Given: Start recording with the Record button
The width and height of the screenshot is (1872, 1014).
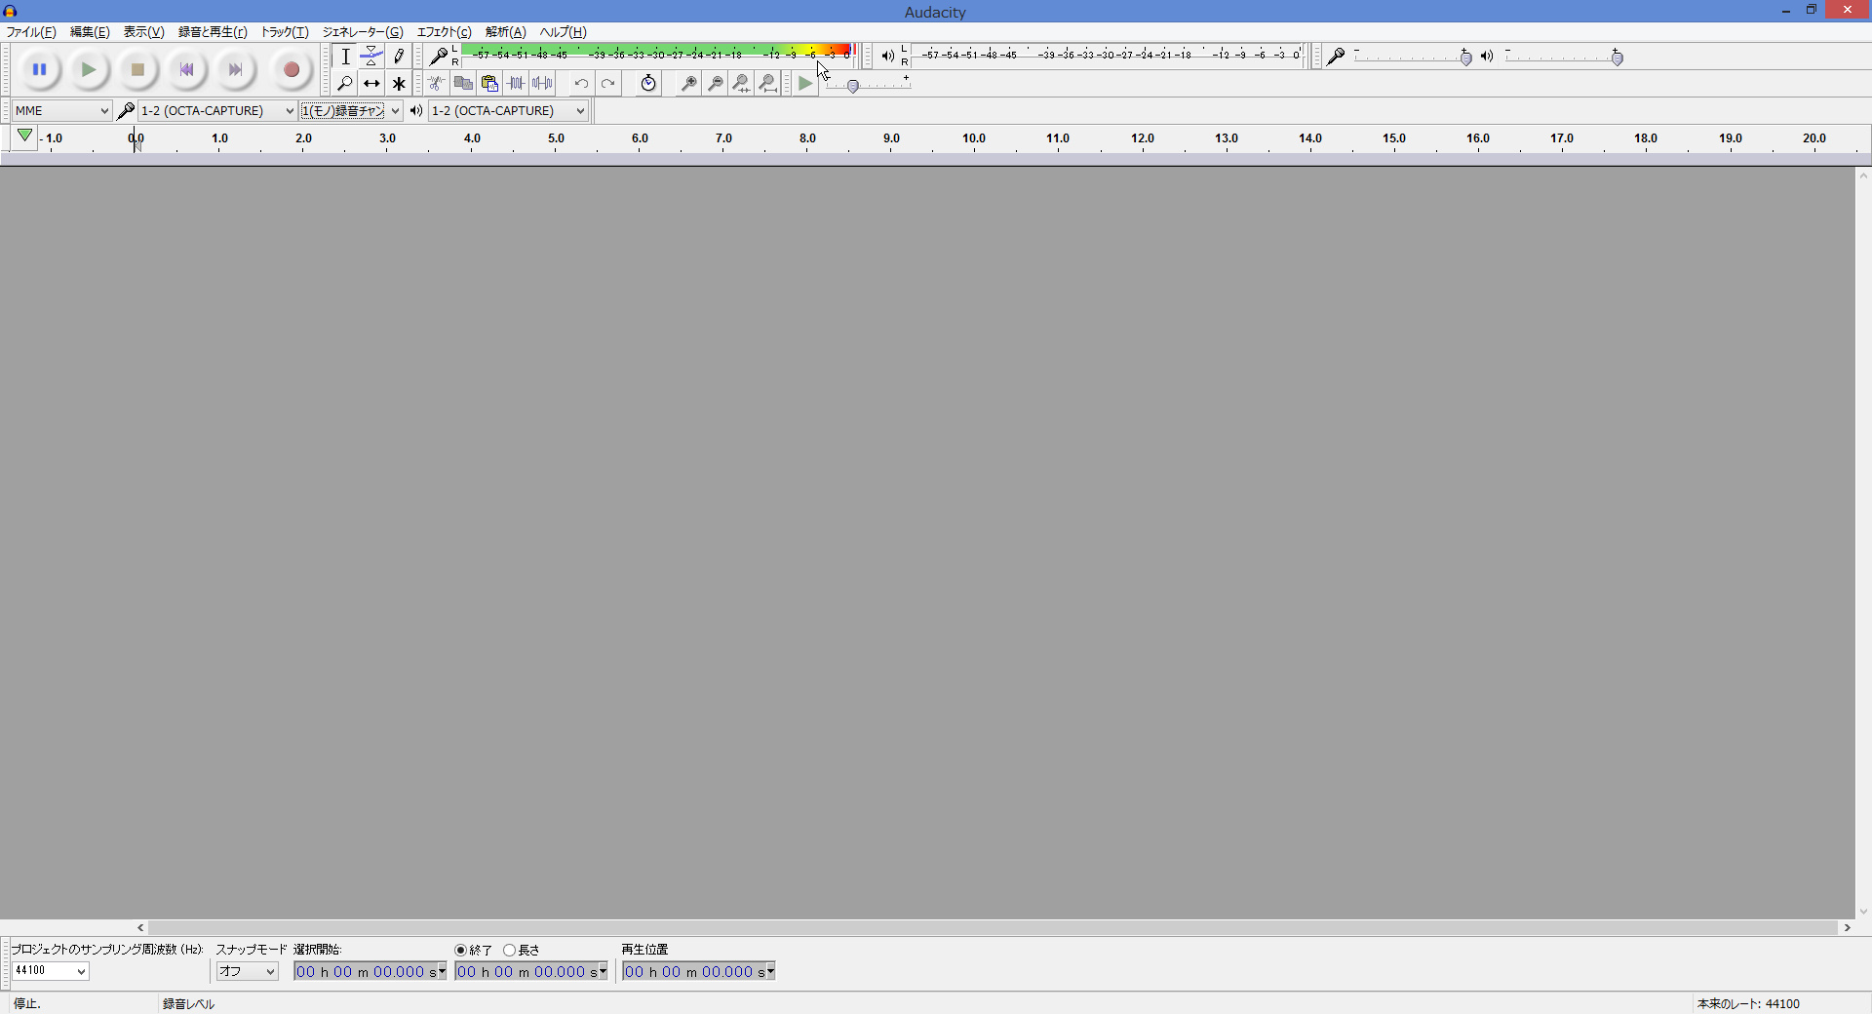Looking at the screenshot, I should click(x=291, y=70).
